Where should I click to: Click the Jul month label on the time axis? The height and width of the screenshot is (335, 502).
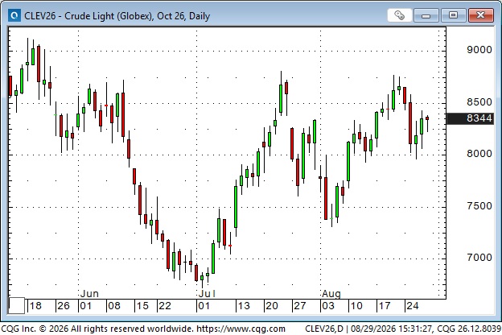pos(207,294)
